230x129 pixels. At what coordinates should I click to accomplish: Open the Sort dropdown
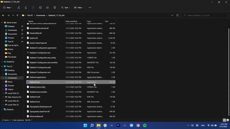click(x=65, y=8)
